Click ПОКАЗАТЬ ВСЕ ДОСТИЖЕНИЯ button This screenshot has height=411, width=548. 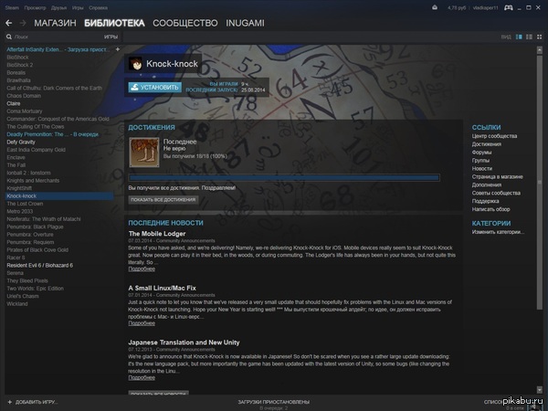[163, 199]
